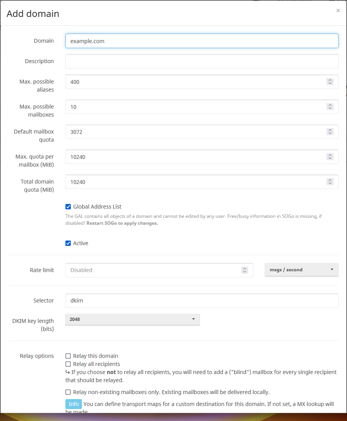
Task: Expand the DKIM key length dropdown
Action: [x=132, y=319]
